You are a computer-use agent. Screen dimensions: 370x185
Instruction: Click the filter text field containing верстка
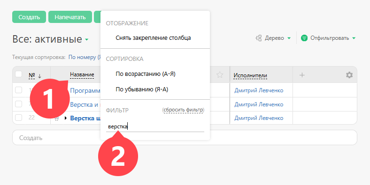point(155,126)
